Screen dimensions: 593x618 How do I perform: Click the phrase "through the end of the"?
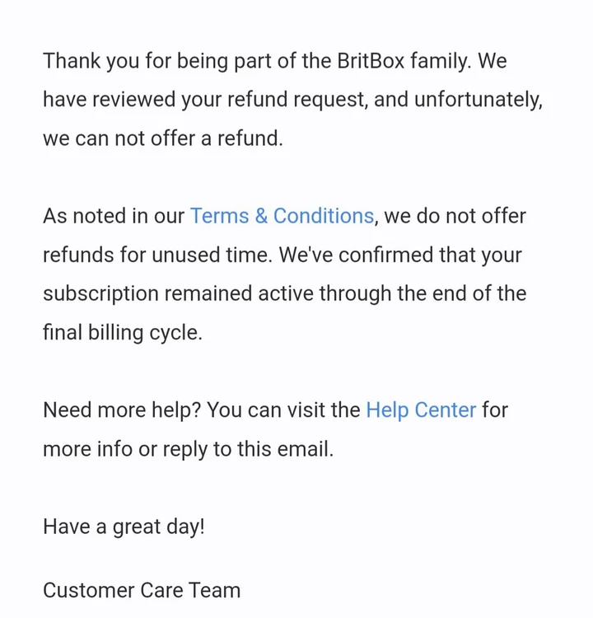point(423,294)
